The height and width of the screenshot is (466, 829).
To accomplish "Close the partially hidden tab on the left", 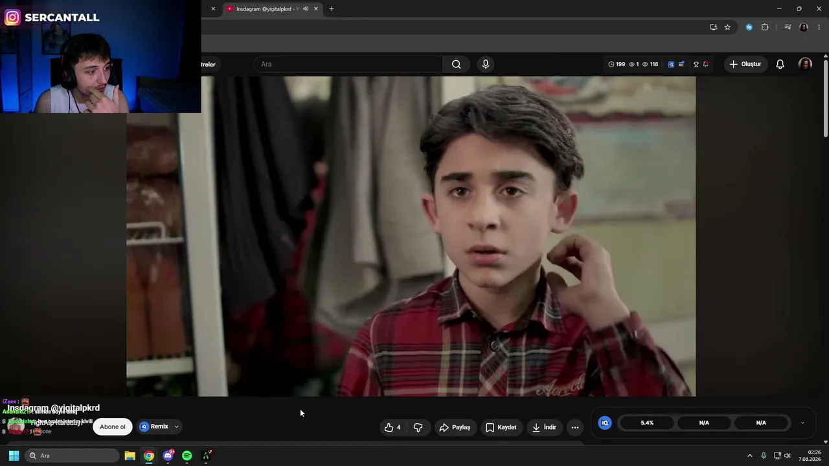I will (213, 8).
